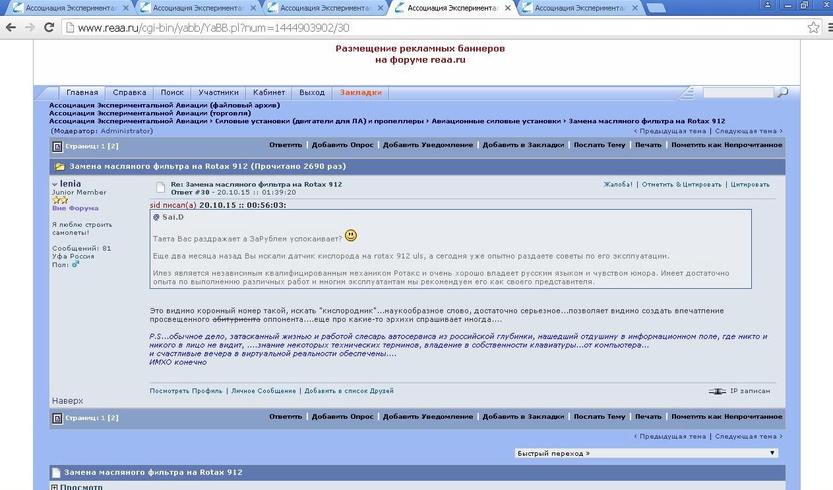This screenshot has height=490, width=833.
Task: Click top Ответить button
Action: click(286, 145)
